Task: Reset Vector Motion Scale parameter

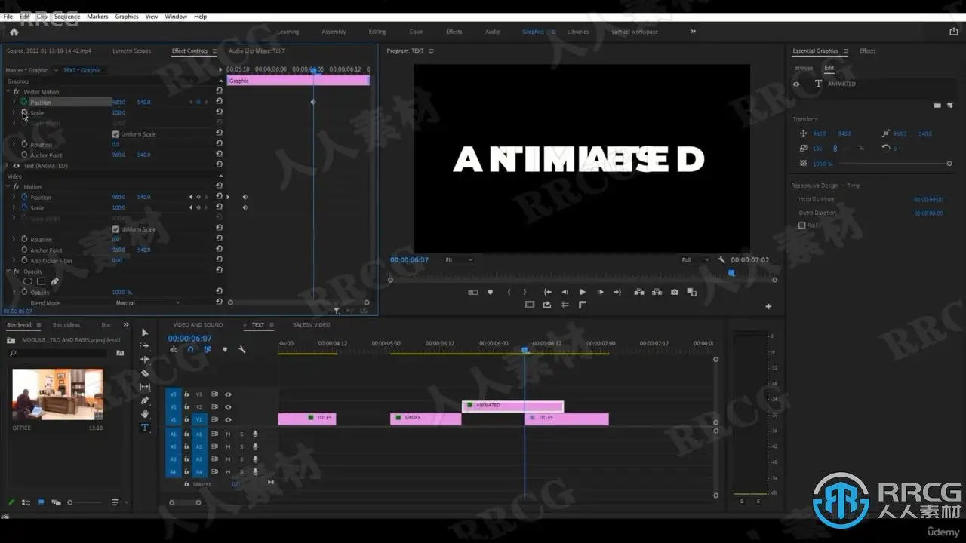Action: (219, 112)
